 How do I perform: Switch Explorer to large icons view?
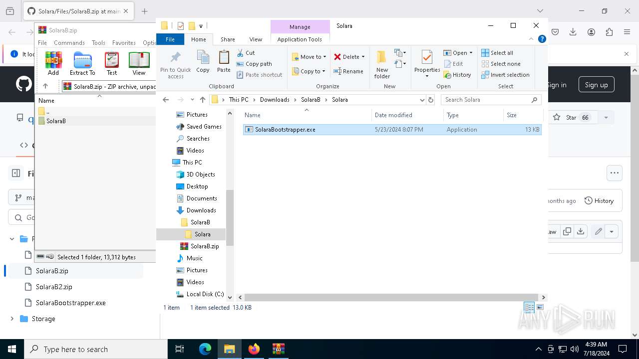point(540,307)
